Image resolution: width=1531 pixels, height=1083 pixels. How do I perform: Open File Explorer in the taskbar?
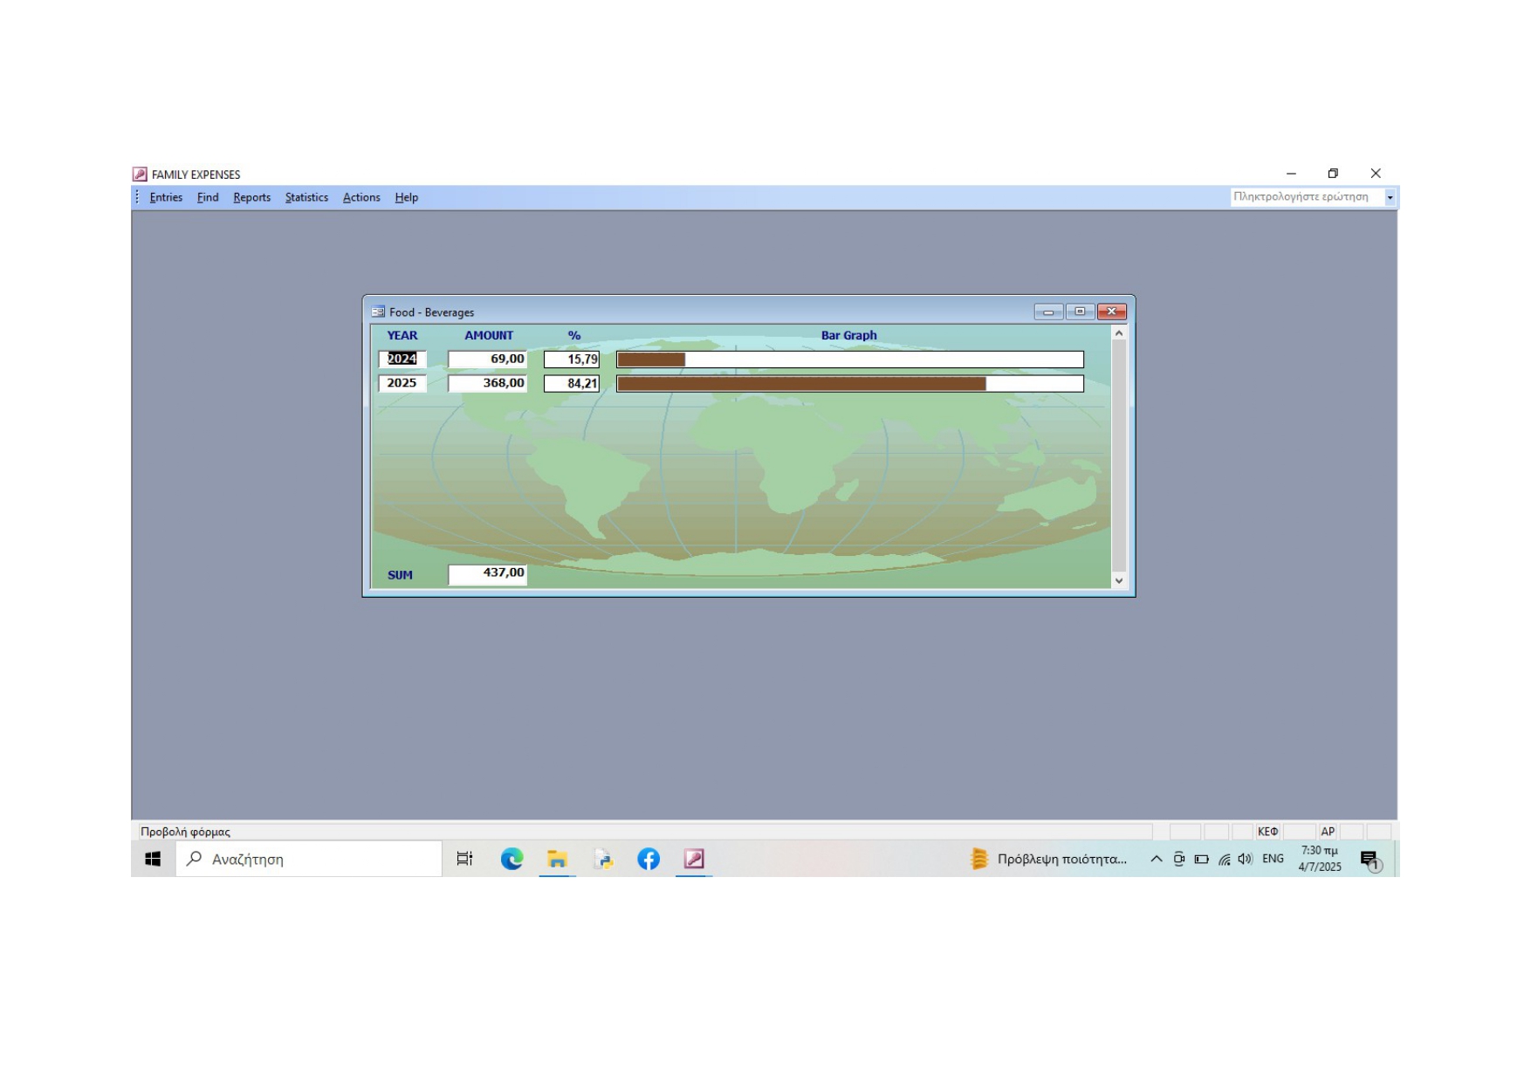click(x=557, y=859)
